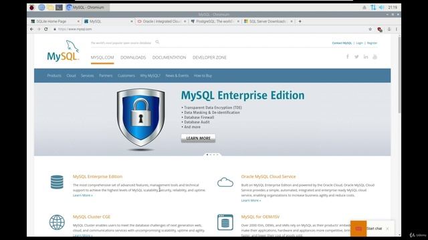
Task: Click the padlock shield banner image
Action: pyautogui.click(x=141, y=119)
